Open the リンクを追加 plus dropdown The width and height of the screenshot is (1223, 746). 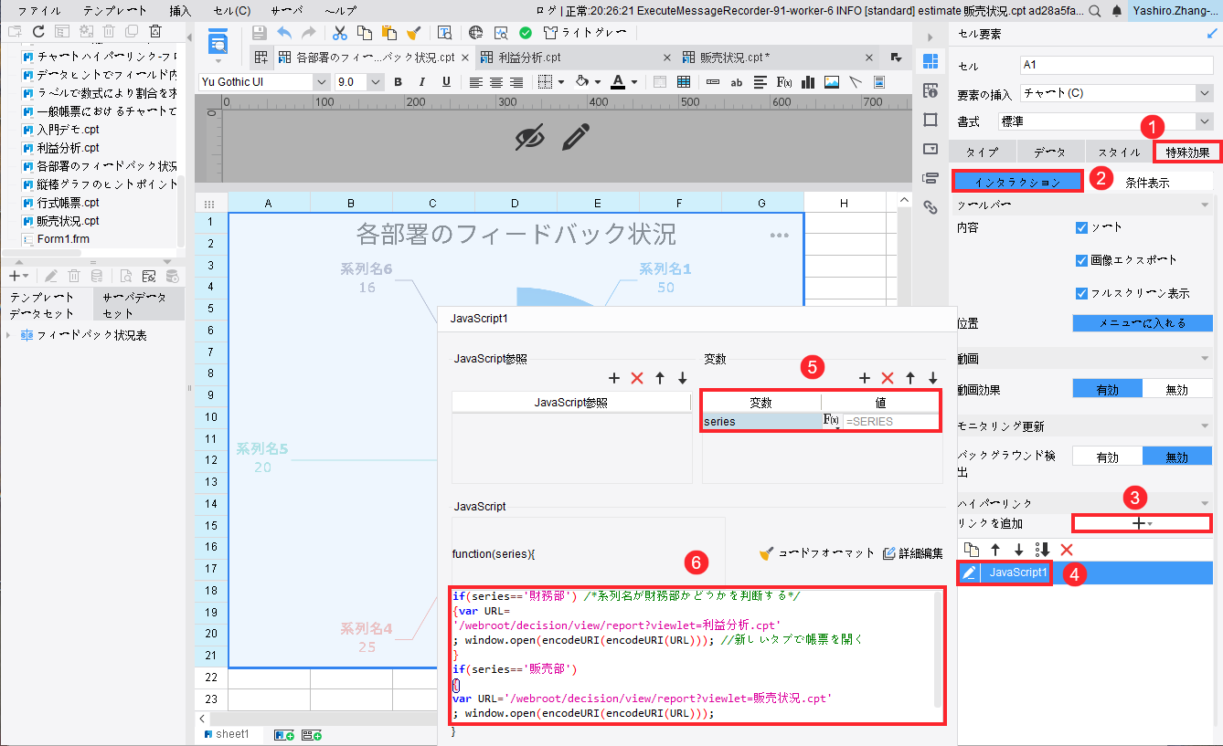point(1142,523)
